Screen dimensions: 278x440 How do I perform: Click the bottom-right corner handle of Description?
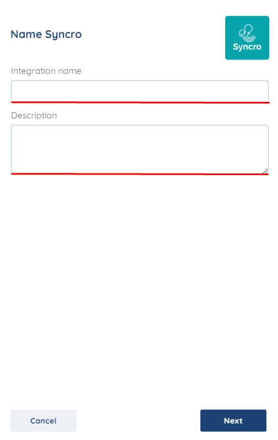[x=265, y=171]
